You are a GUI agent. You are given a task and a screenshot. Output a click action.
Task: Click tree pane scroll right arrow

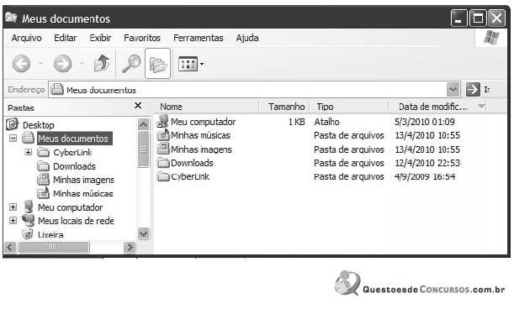130,247
